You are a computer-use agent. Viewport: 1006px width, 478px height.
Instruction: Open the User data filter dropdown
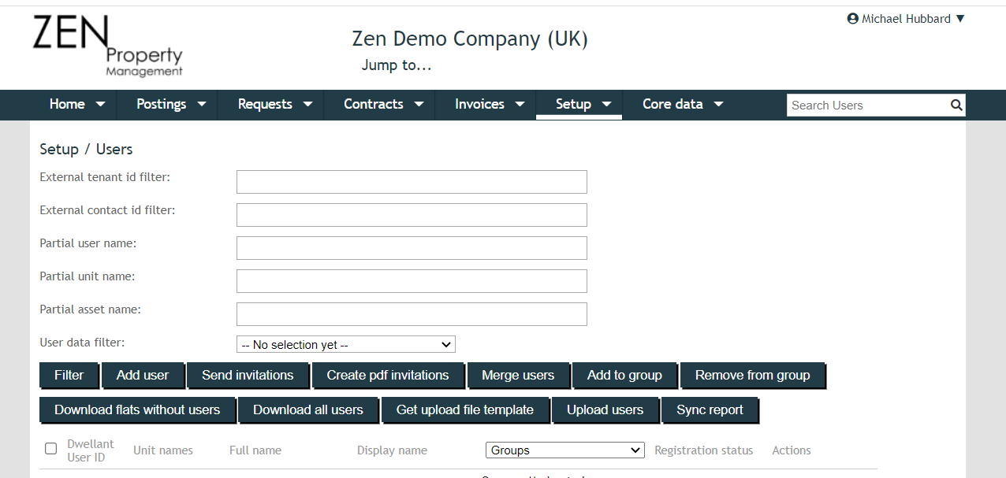click(346, 344)
